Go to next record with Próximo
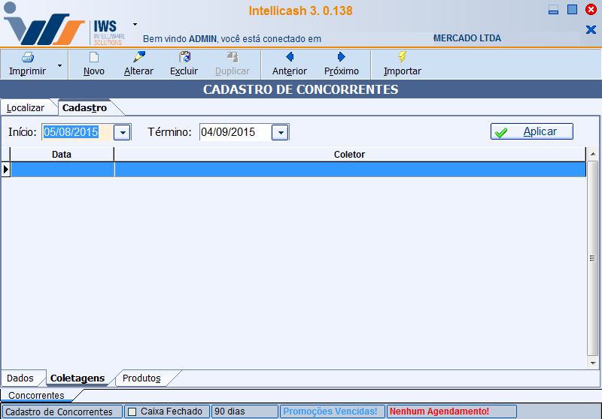 342,65
